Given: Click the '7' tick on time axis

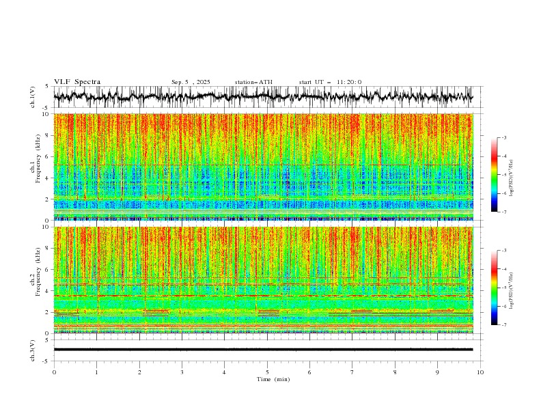Looking at the screenshot, I should click(x=352, y=372).
